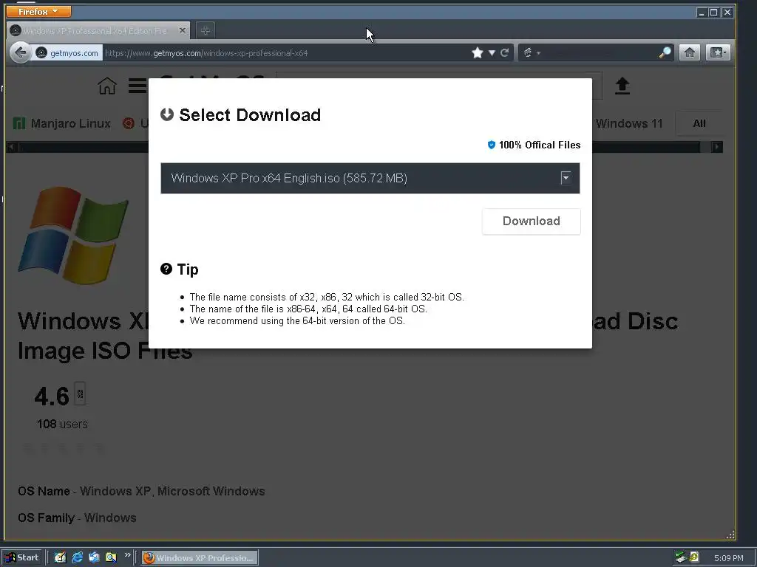This screenshot has height=567, width=757.
Task: Click the Firefox toolbar Home button
Action: [690, 52]
